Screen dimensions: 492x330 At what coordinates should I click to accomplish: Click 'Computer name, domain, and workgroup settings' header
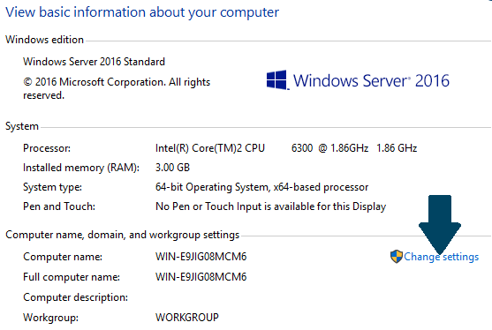[x=123, y=235]
